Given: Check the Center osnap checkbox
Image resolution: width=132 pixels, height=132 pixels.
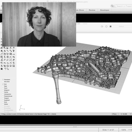Looking at the screenshot, I should point(3,92).
